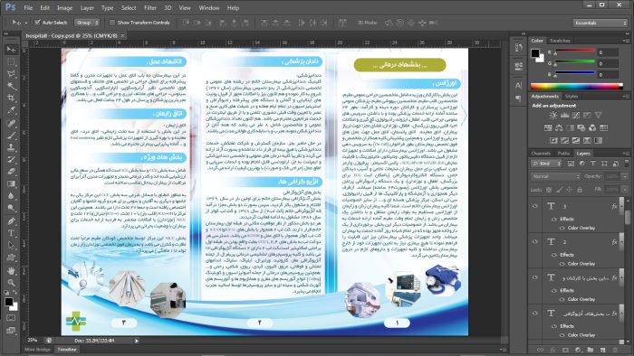
Task: Select the Gradient tool
Action: click(x=11, y=183)
